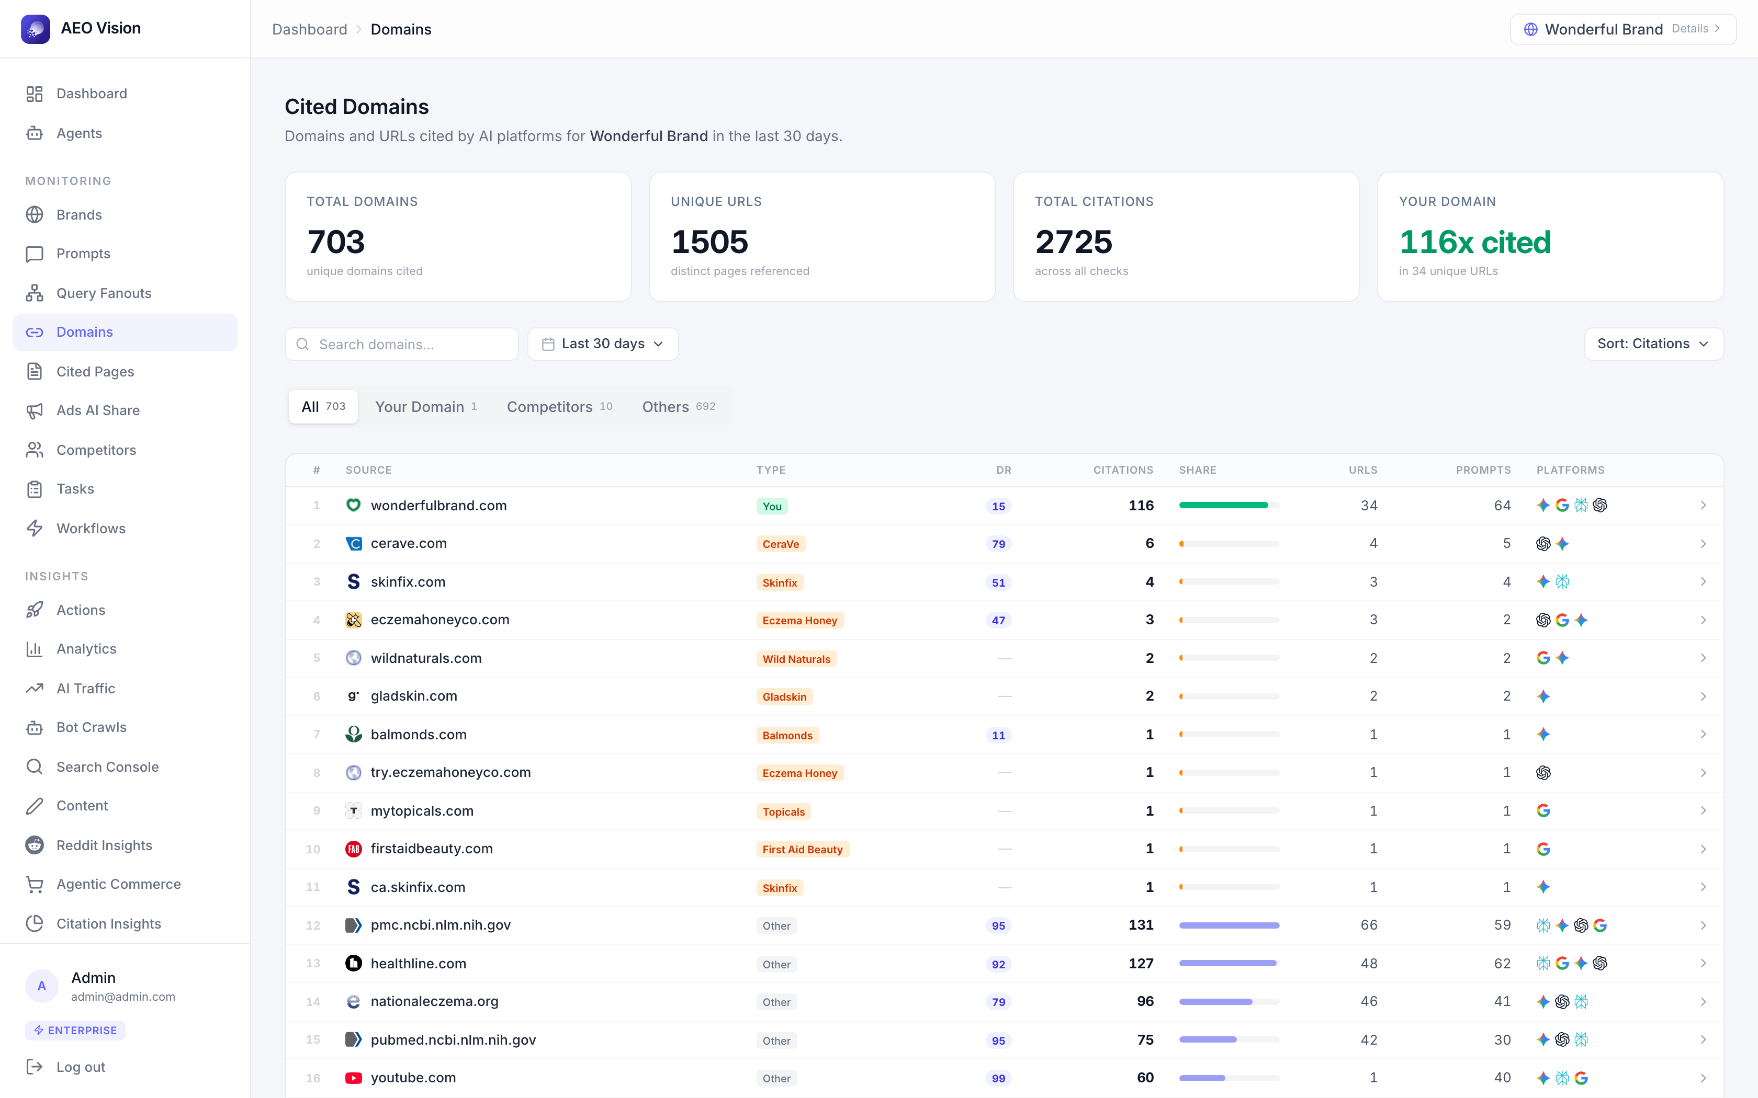The height and width of the screenshot is (1098, 1758).
Task: Click the AEO Vision logo icon
Action: point(35,29)
